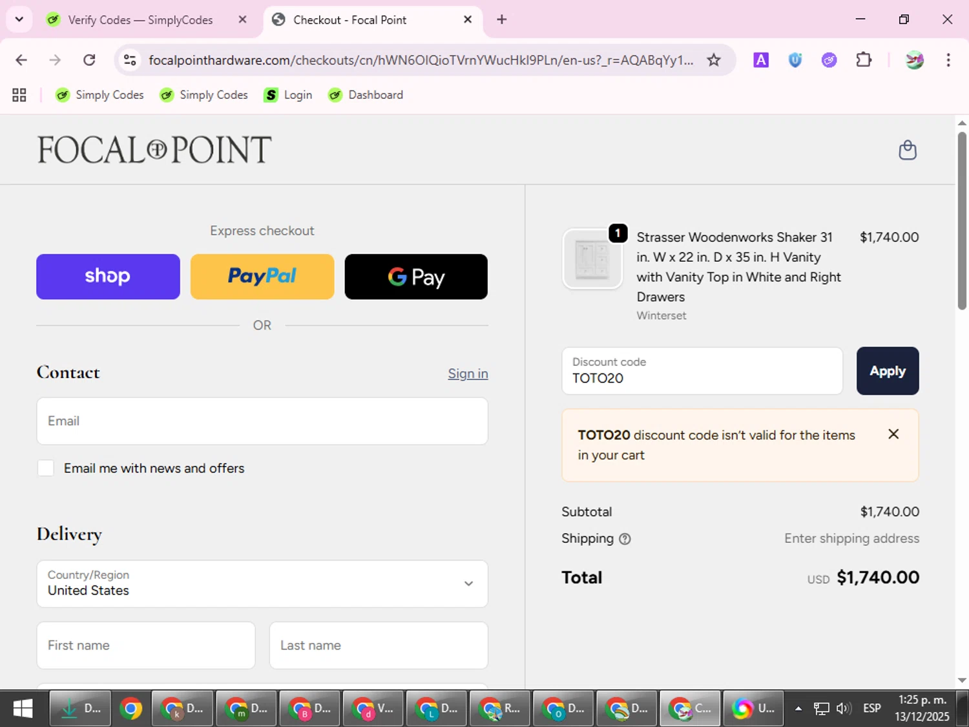The image size is (969, 727).
Task: Open the colorful swirl app in taskbar
Action: click(x=753, y=708)
